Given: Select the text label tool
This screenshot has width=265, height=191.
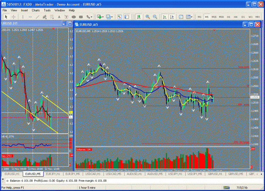Looking at the screenshot, I should tap(66, 17).
